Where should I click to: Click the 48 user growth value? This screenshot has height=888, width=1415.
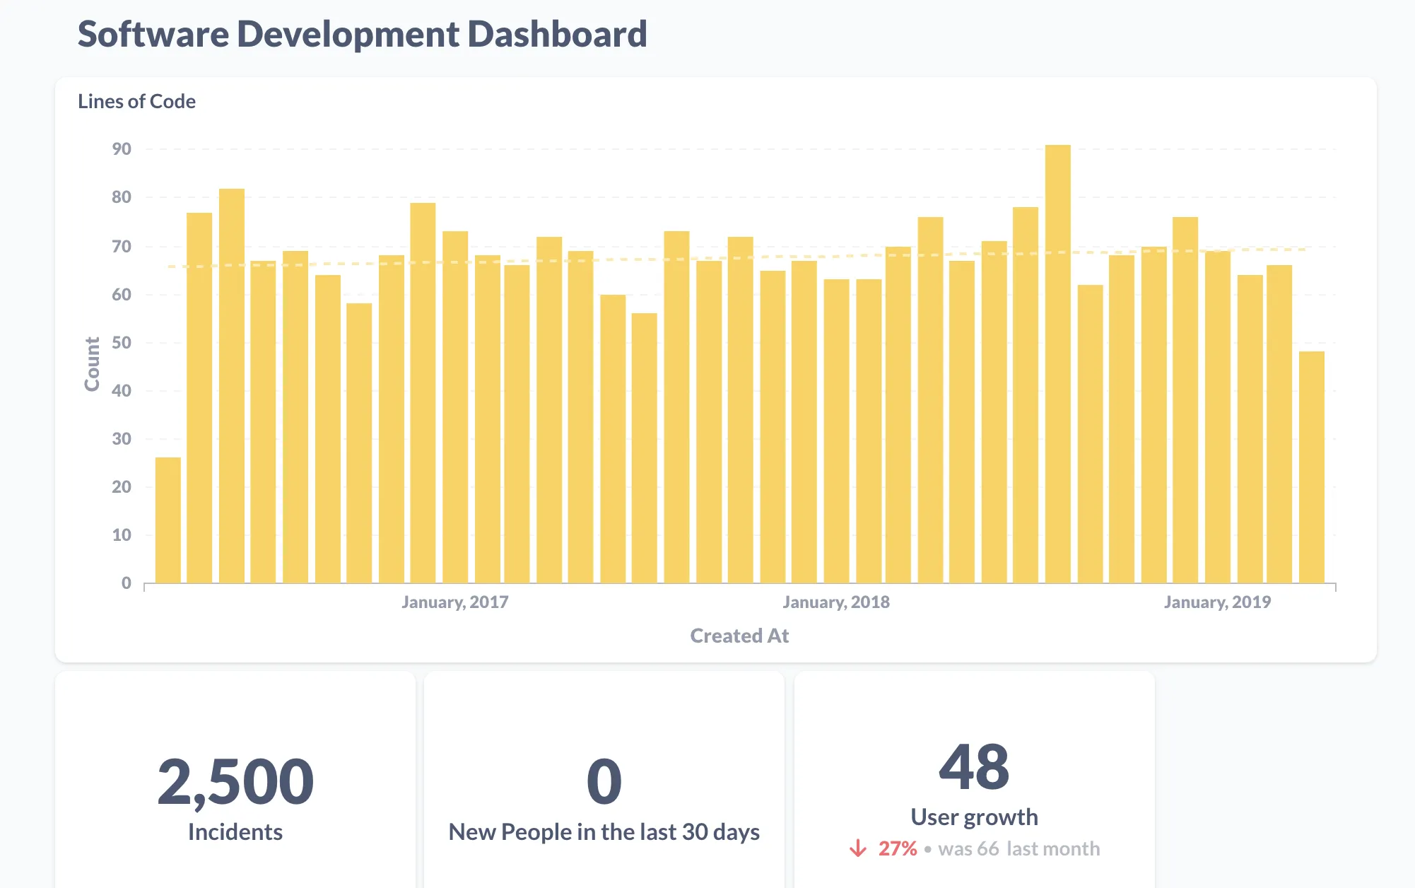(x=974, y=767)
